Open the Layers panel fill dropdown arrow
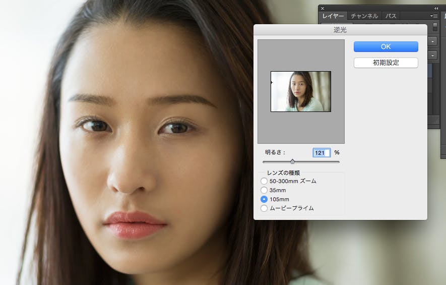This screenshot has height=285, width=446. click(432, 55)
